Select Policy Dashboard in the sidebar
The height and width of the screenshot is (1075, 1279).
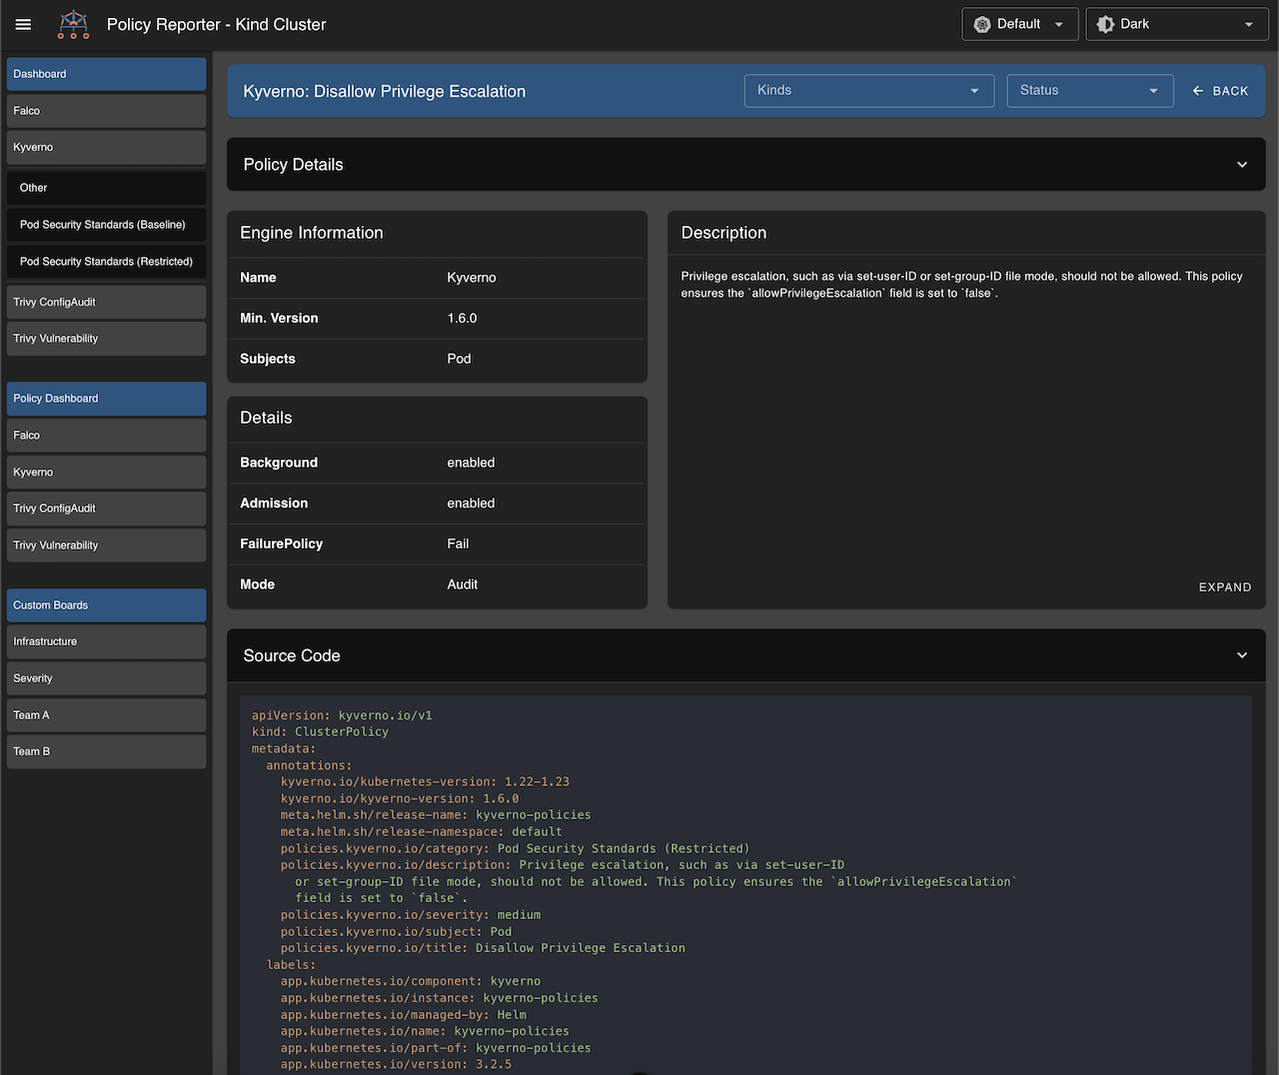[107, 399]
